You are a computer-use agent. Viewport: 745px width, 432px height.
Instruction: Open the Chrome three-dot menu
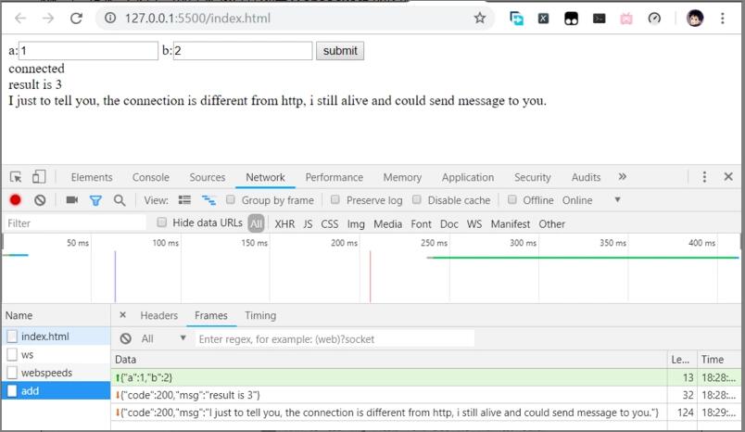722,19
